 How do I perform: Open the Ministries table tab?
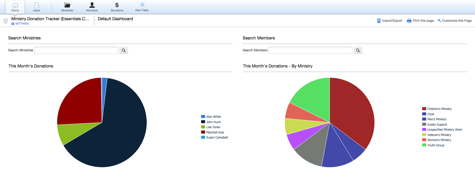click(x=67, y=7)
